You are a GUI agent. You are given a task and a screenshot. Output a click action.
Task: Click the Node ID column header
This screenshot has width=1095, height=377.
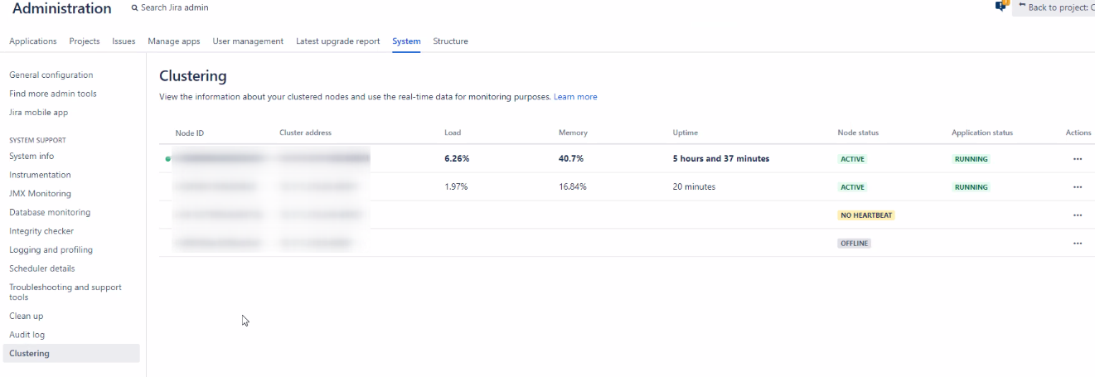(190, 133)
